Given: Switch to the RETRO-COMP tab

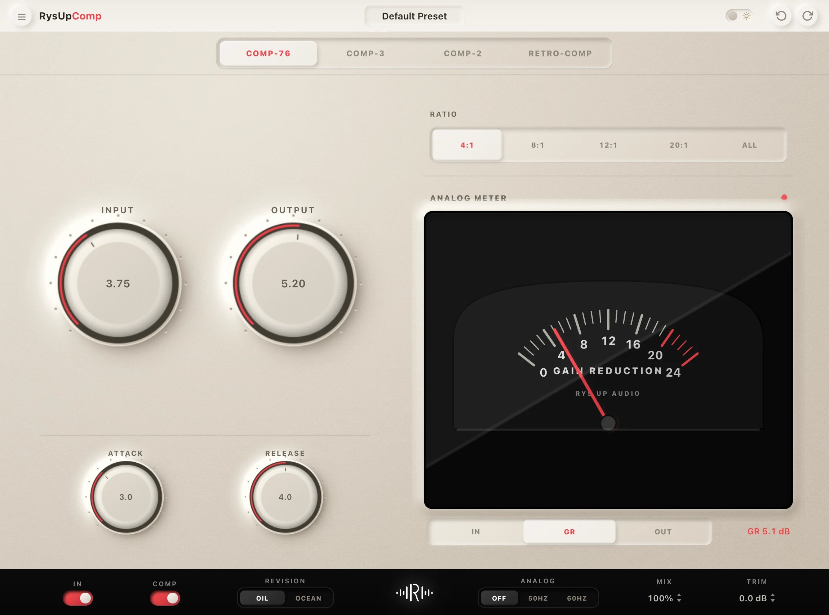Looking at the screenshot, I should click(x=560, y=53).
